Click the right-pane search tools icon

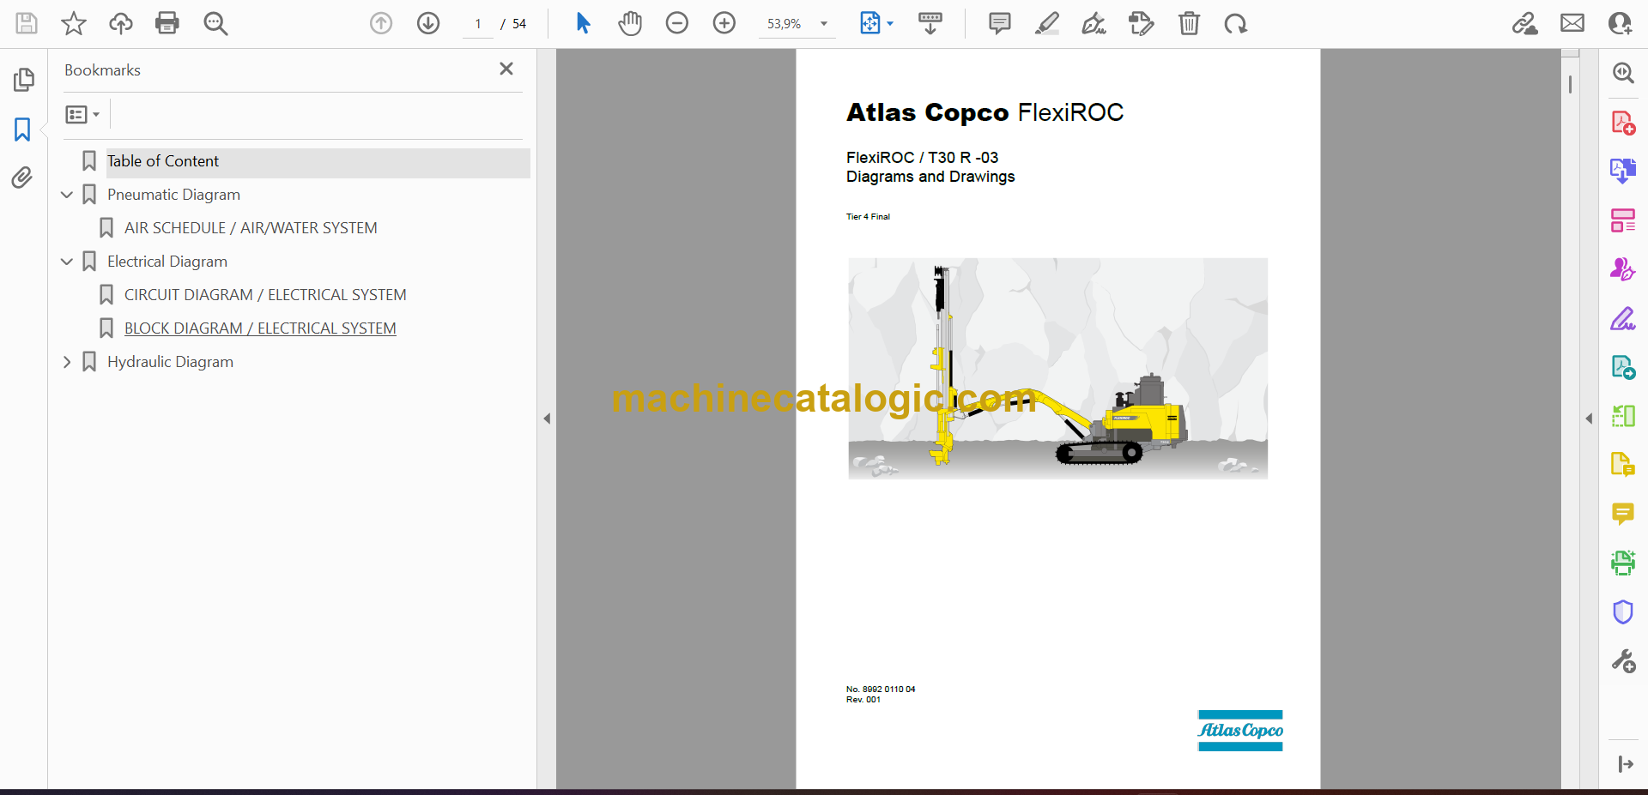[x=1623, y=73]
